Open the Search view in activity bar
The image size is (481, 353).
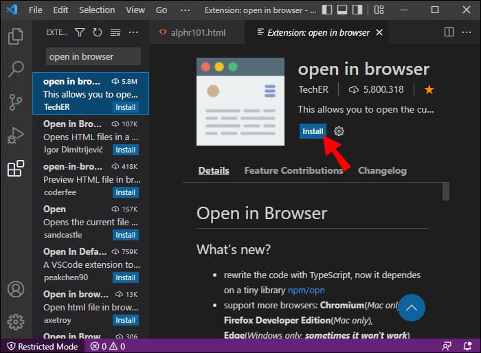(15, 69)
